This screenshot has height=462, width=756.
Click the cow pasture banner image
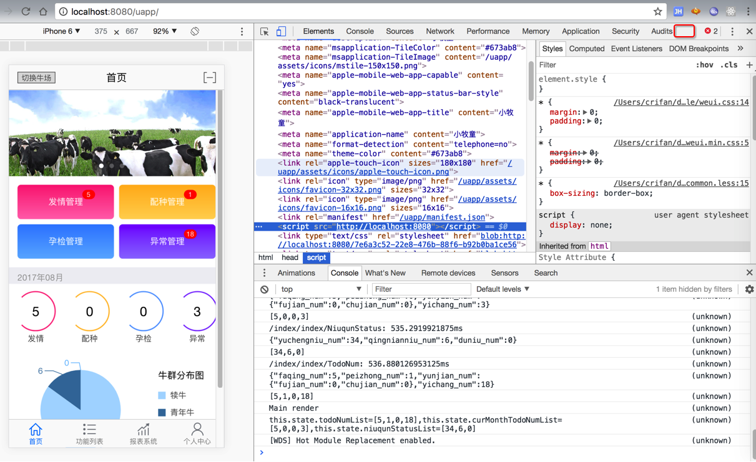[x=112, y=133]
